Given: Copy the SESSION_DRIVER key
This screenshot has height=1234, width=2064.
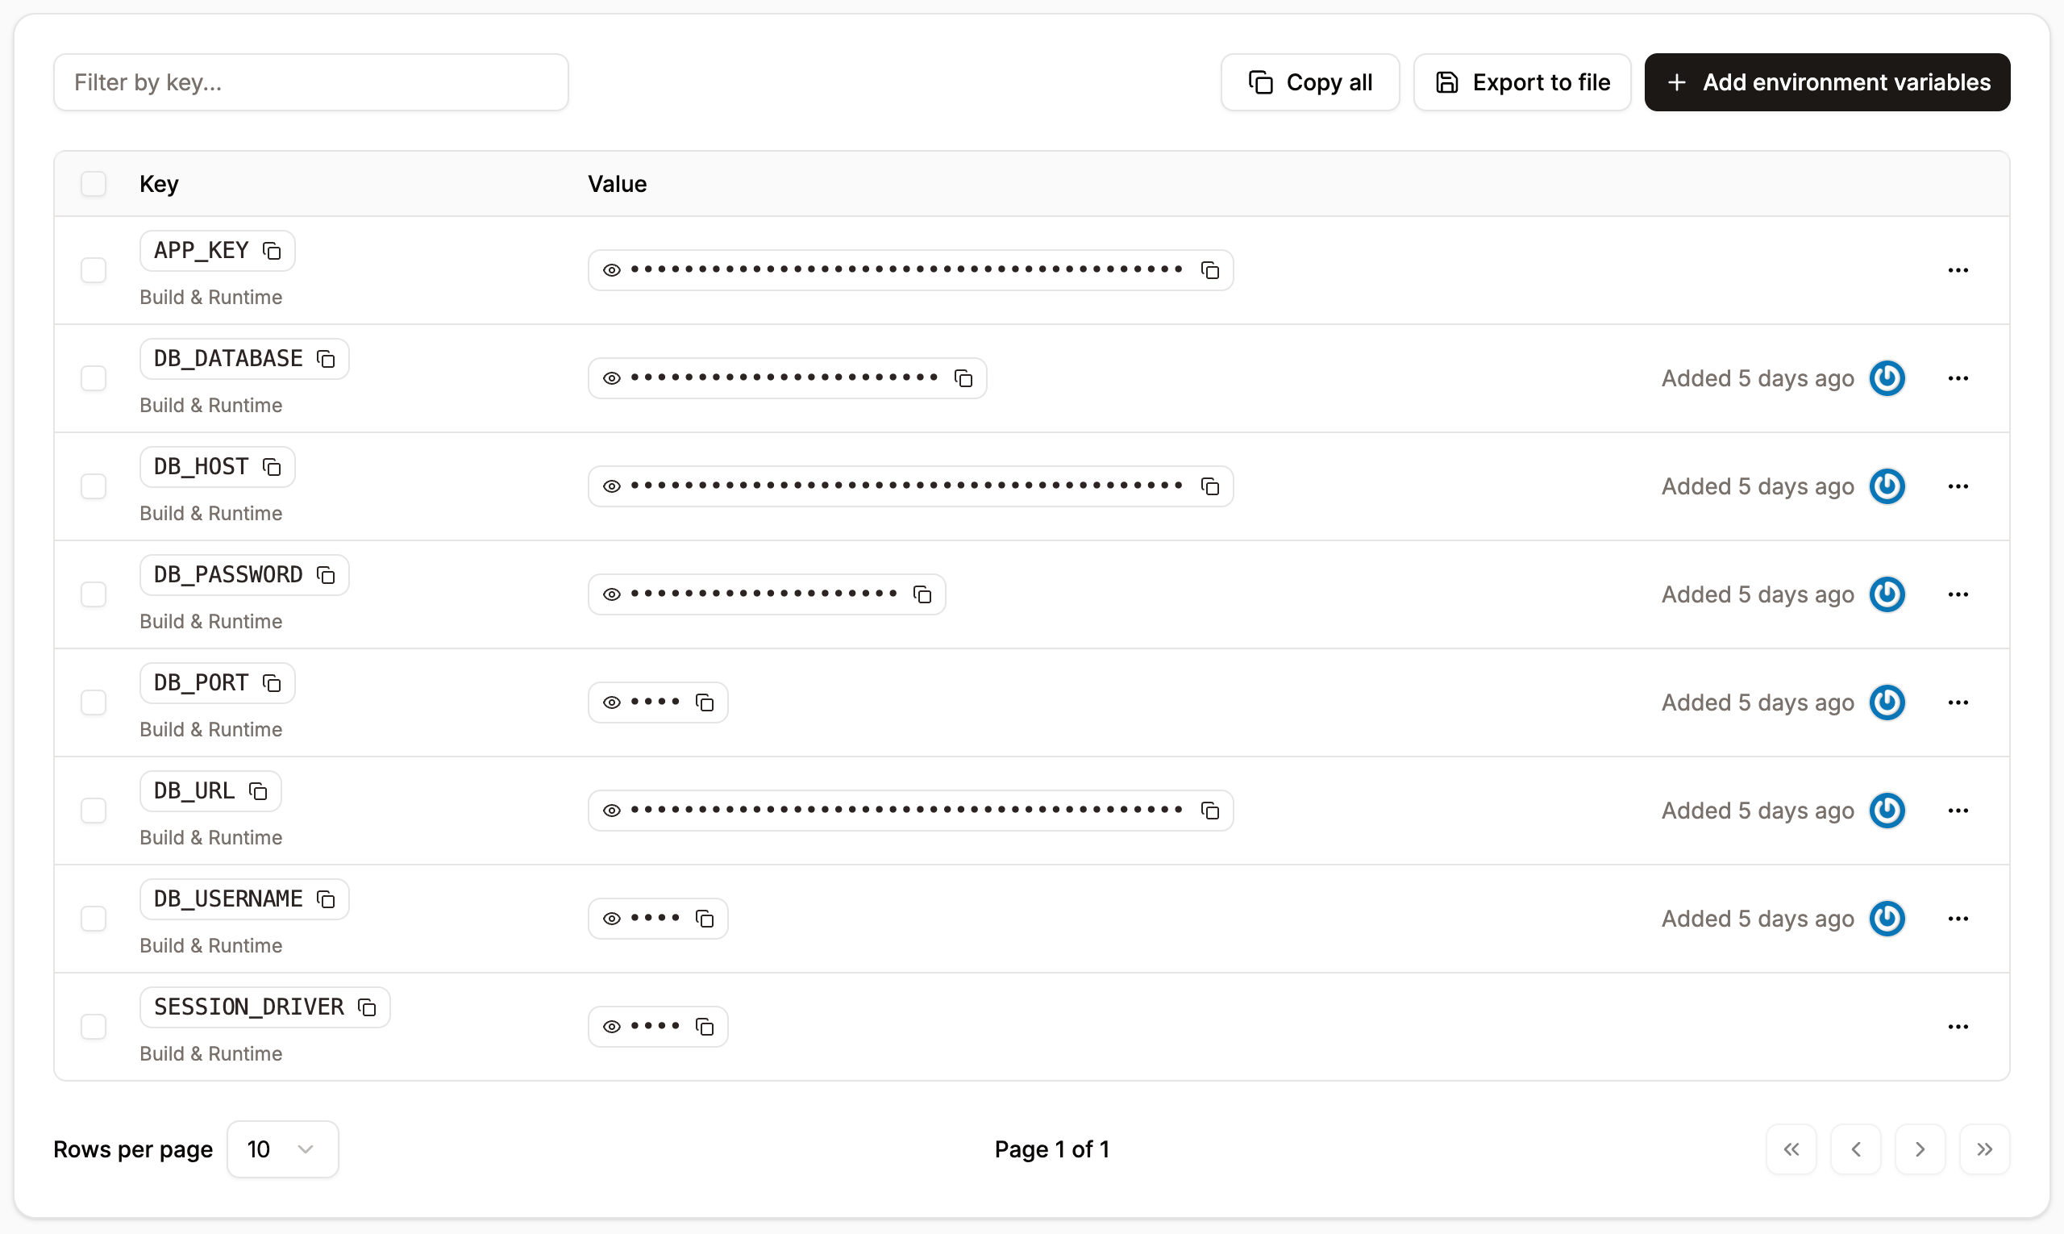Looking at the screenshot, I should click(x=368, y=1007).
